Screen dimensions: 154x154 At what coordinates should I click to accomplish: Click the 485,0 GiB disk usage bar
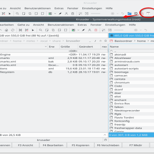(131, 35)
